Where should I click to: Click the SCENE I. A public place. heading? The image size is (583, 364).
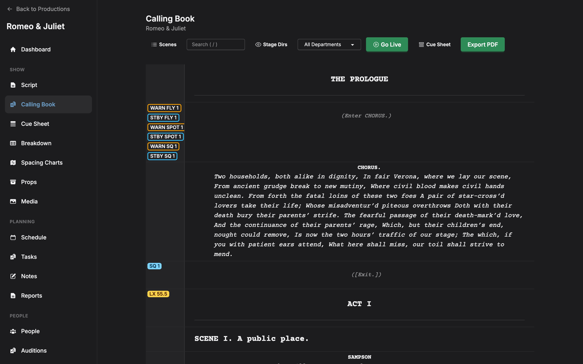click(251, 339)
